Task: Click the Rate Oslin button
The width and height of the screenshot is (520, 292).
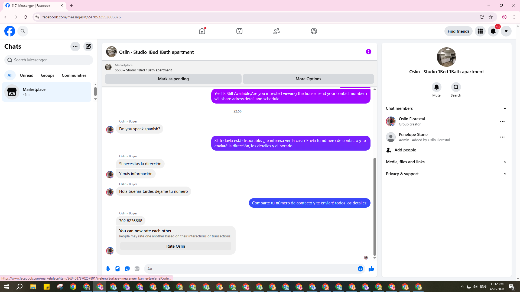Action: point(175,246)
